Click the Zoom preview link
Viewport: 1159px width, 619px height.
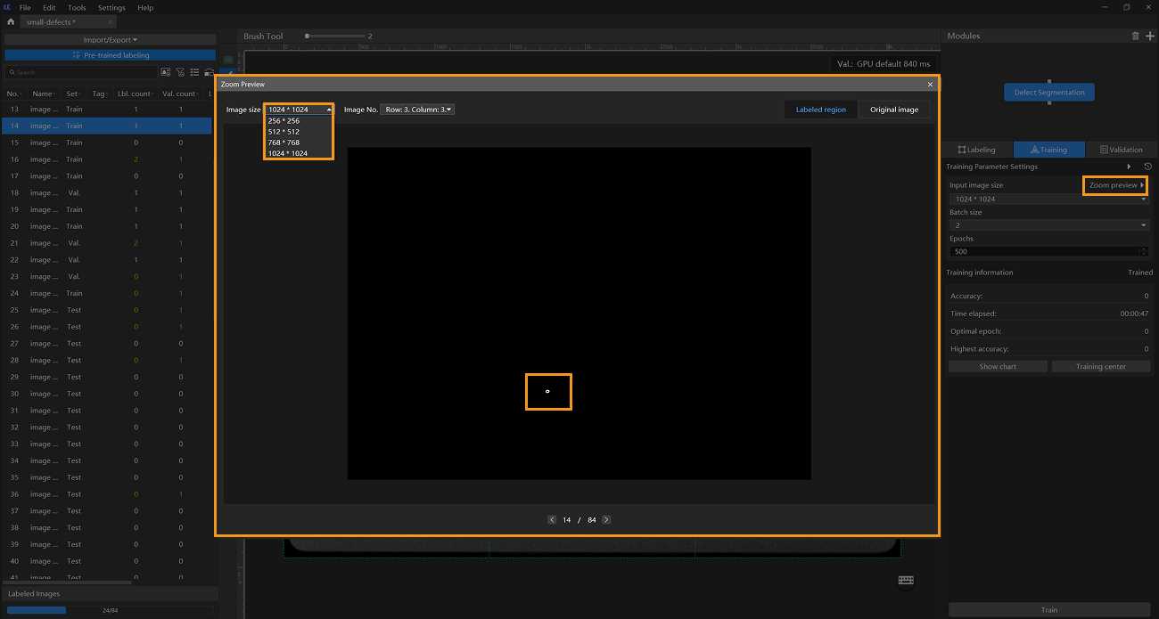tap(1114, 185)
